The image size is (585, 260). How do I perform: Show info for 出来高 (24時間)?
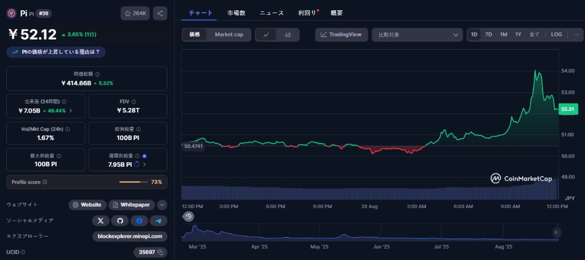point(64,102)
